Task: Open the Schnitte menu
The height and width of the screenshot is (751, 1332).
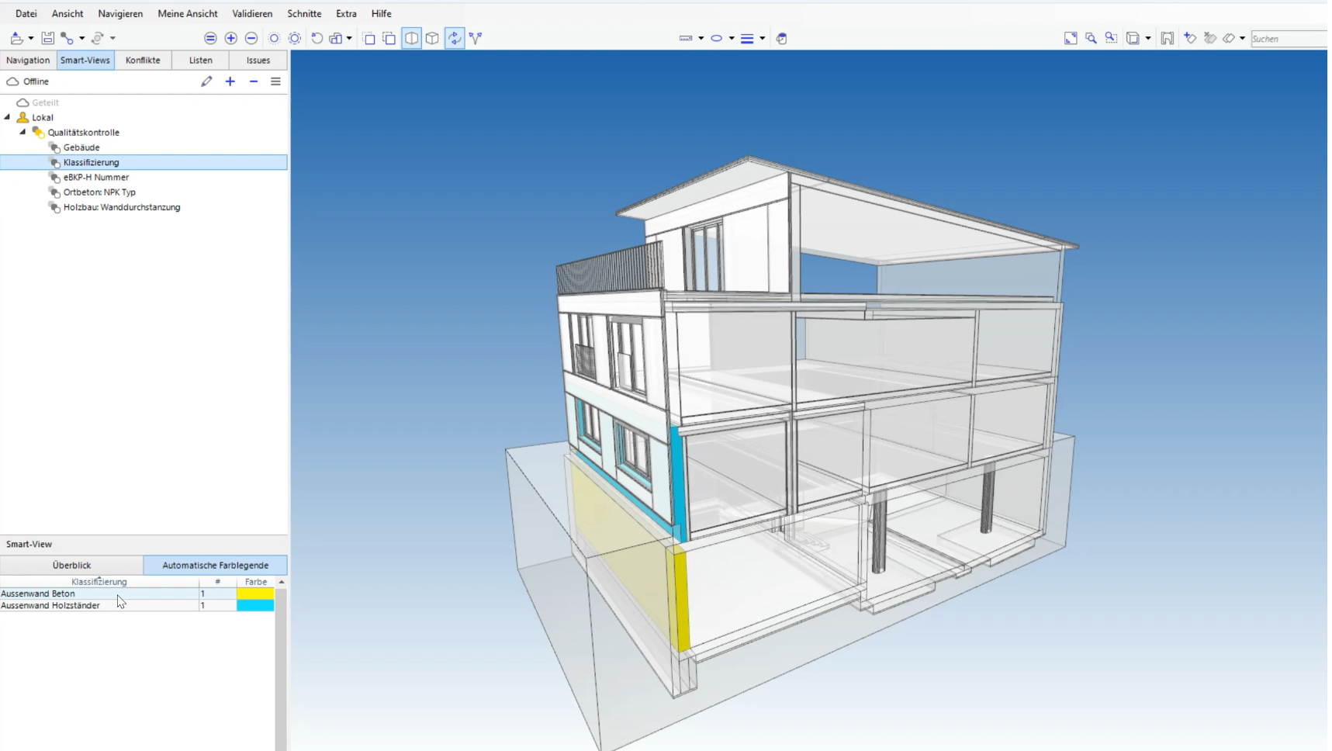Action: [x=304, y=13]
